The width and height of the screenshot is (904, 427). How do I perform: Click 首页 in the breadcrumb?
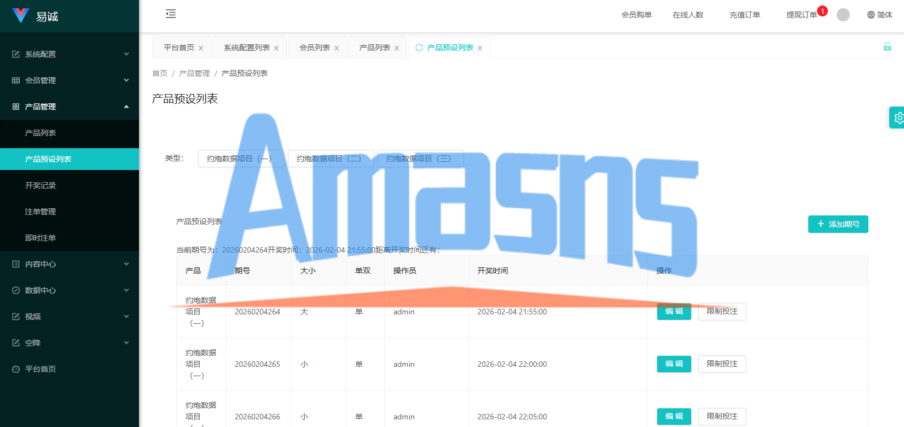pyautogui.click(x=160, y=73)
